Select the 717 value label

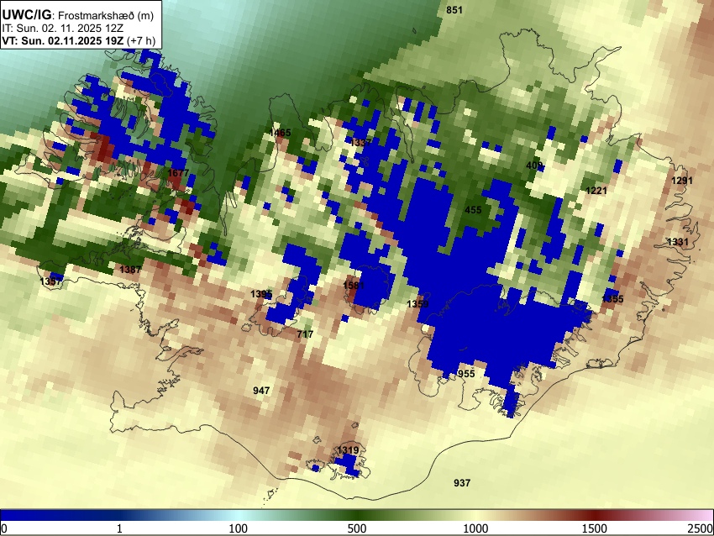point(305,334)
